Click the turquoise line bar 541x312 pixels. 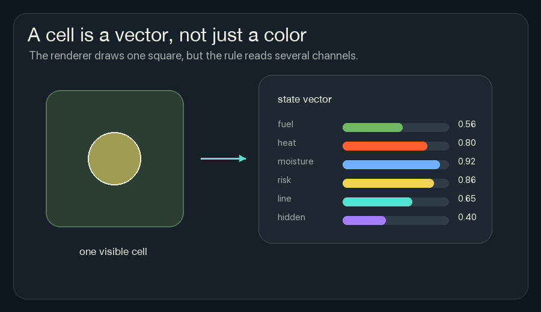pos(377,202)
